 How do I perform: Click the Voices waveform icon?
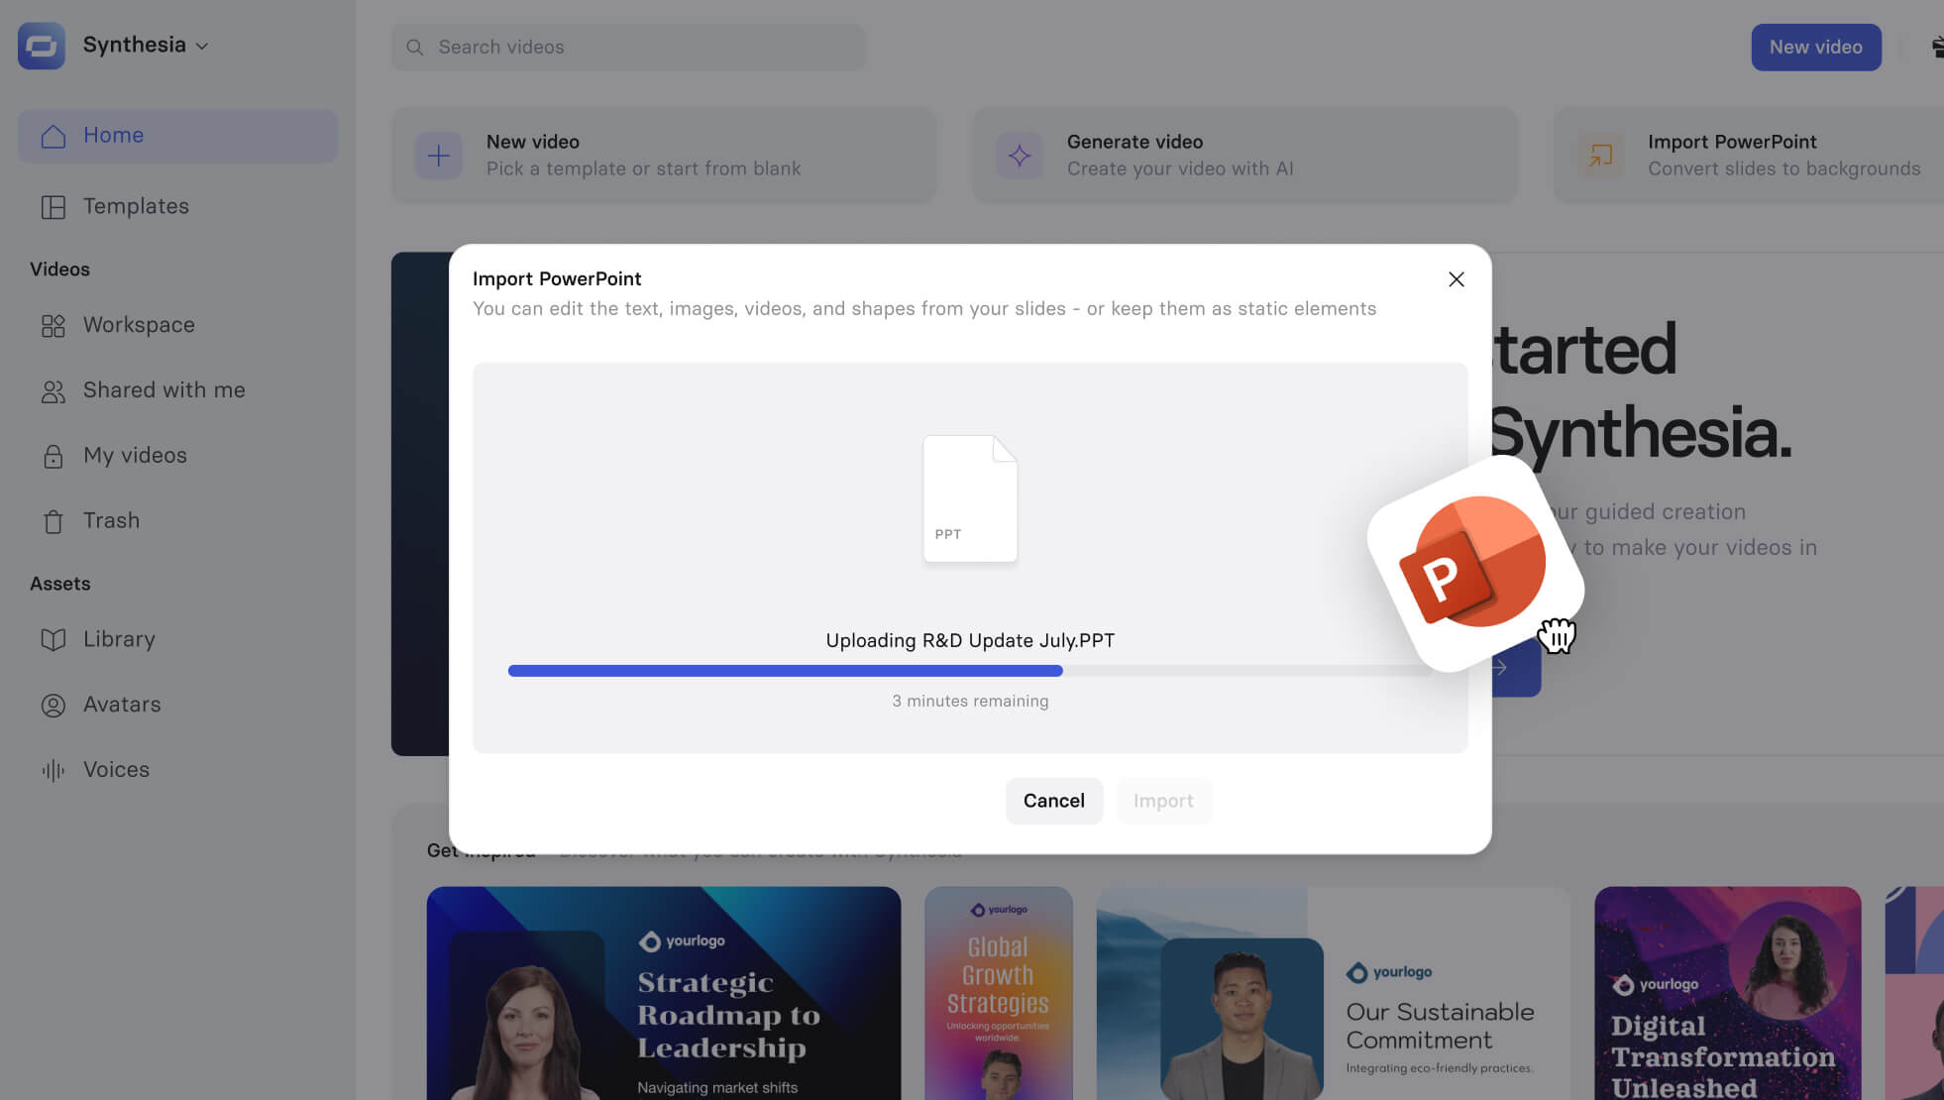tap(53, 770)
